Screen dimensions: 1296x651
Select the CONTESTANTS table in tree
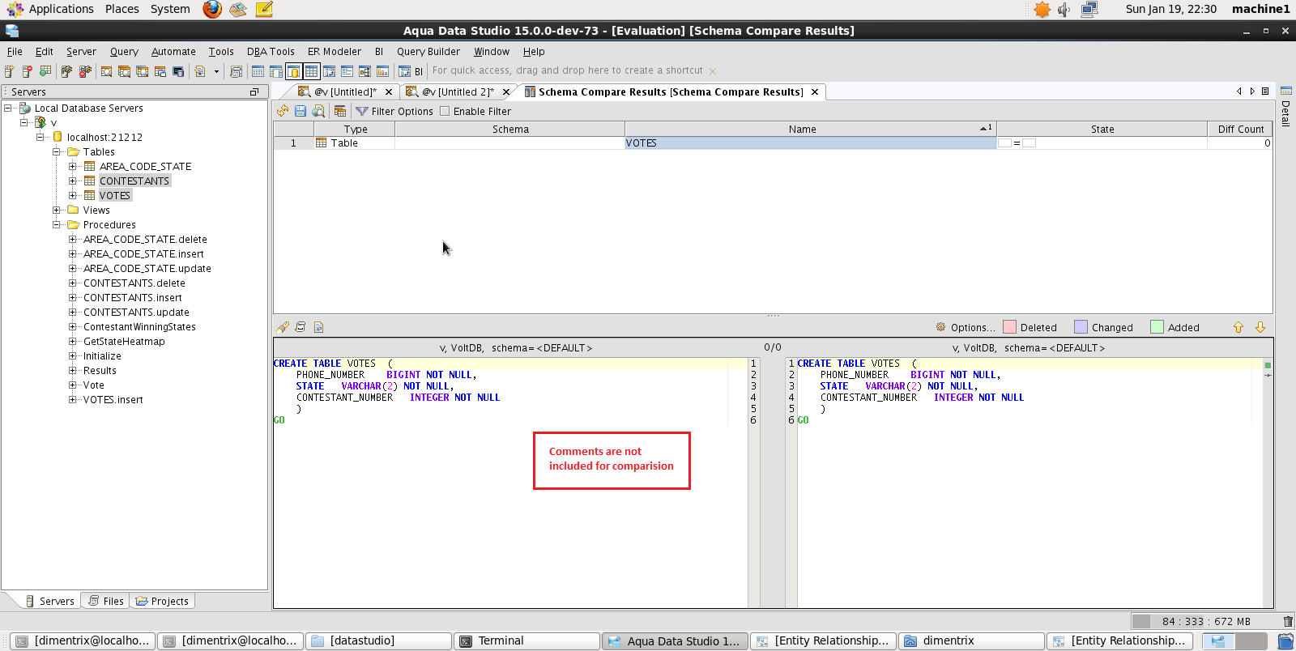[x=134, y=181]
